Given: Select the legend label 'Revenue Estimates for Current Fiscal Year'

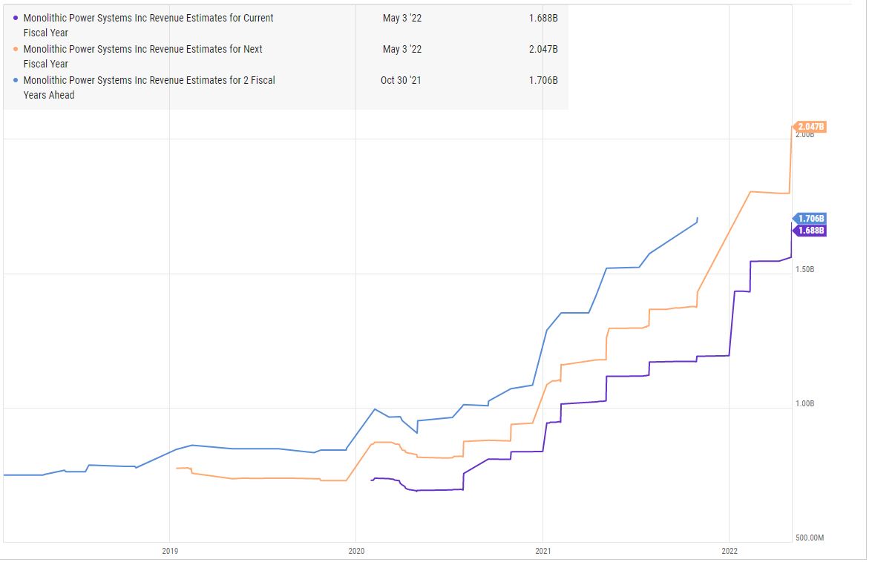Looking at the screenshot, I should coord(148,25).
